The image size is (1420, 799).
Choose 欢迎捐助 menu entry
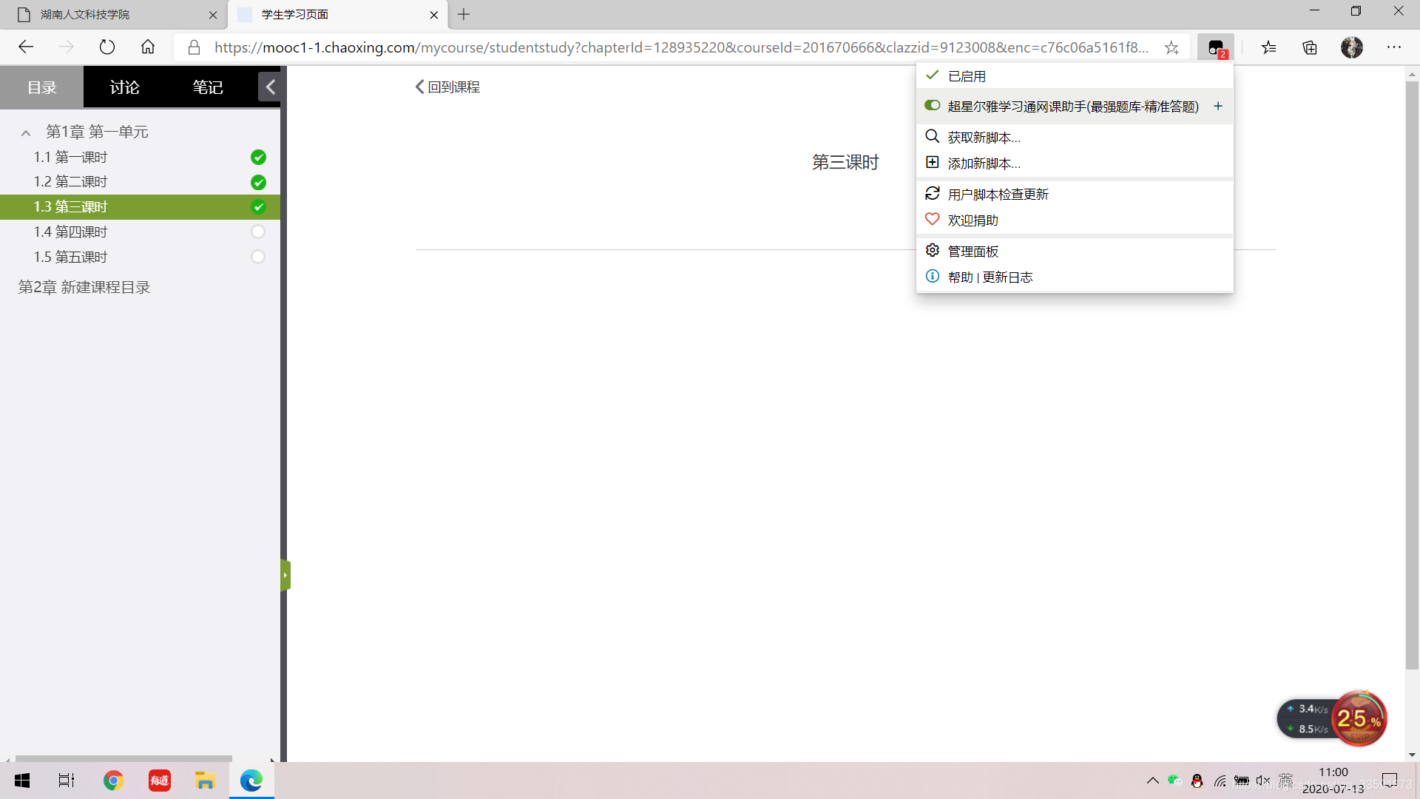[1075, 220]
